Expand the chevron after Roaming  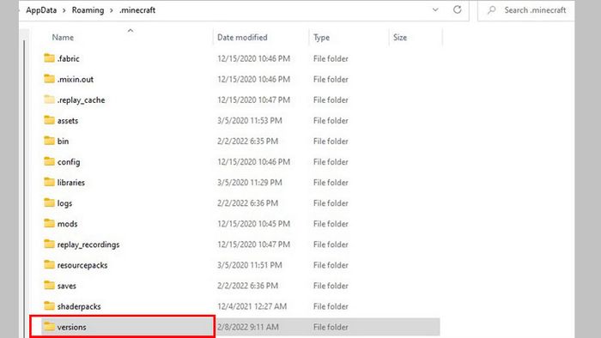[x=112, y=10]
